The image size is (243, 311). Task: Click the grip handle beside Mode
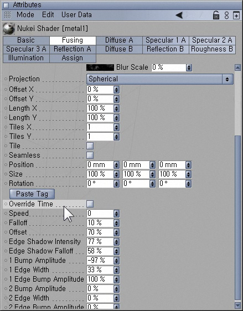pyautogui.click(x=8, y=15)
